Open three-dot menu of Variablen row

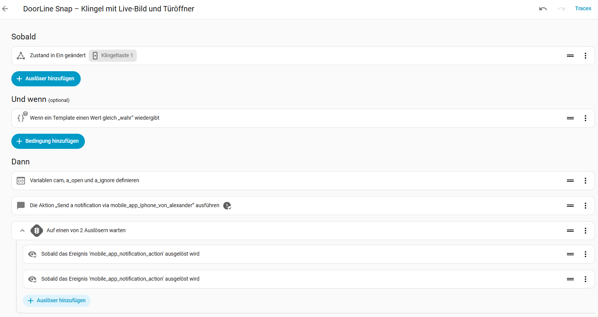coord(585,181)
